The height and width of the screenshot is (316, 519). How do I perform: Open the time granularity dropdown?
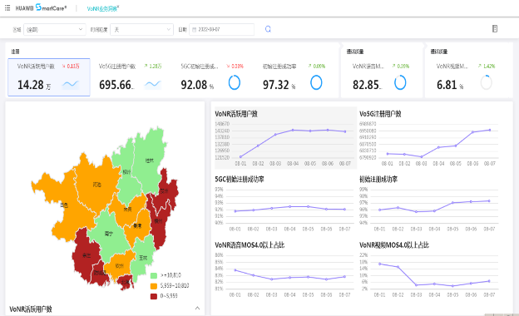click(141, 29)
